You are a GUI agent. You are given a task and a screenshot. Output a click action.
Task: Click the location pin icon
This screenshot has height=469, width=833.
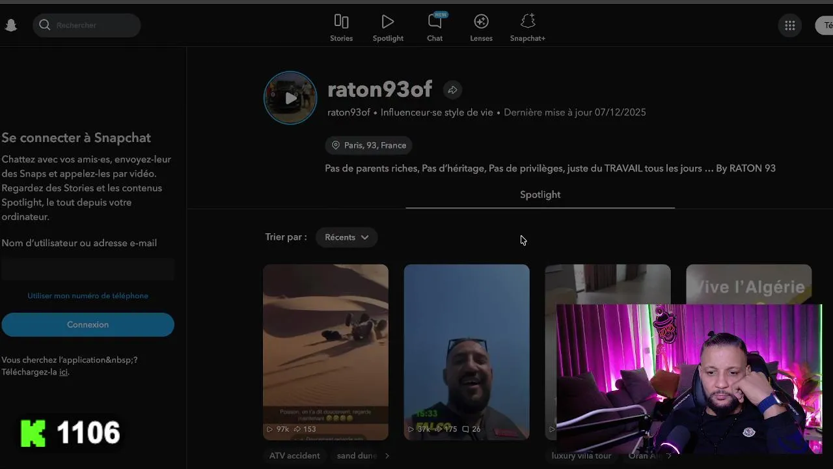pyautogui.click(x=336, y=145)
